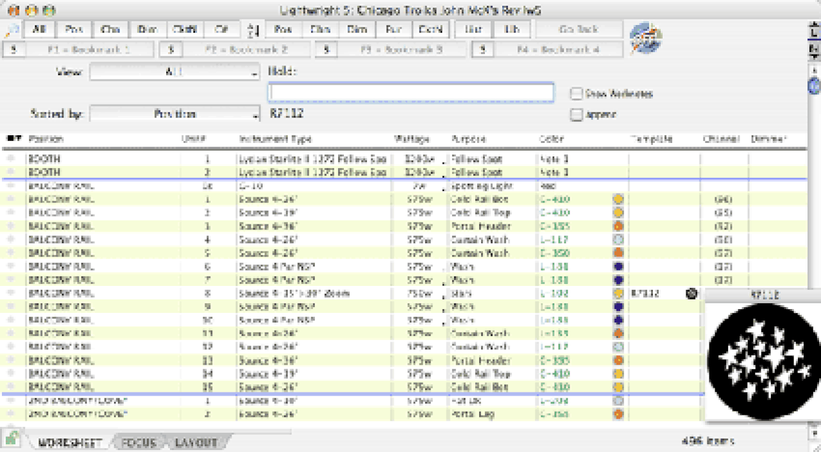Viewport: 821px width, 452px height.
Task: Click the magnifying glass search icon
Action: pyautogui.click(x=11, y=30)
